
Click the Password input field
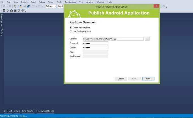pos(95,43)
